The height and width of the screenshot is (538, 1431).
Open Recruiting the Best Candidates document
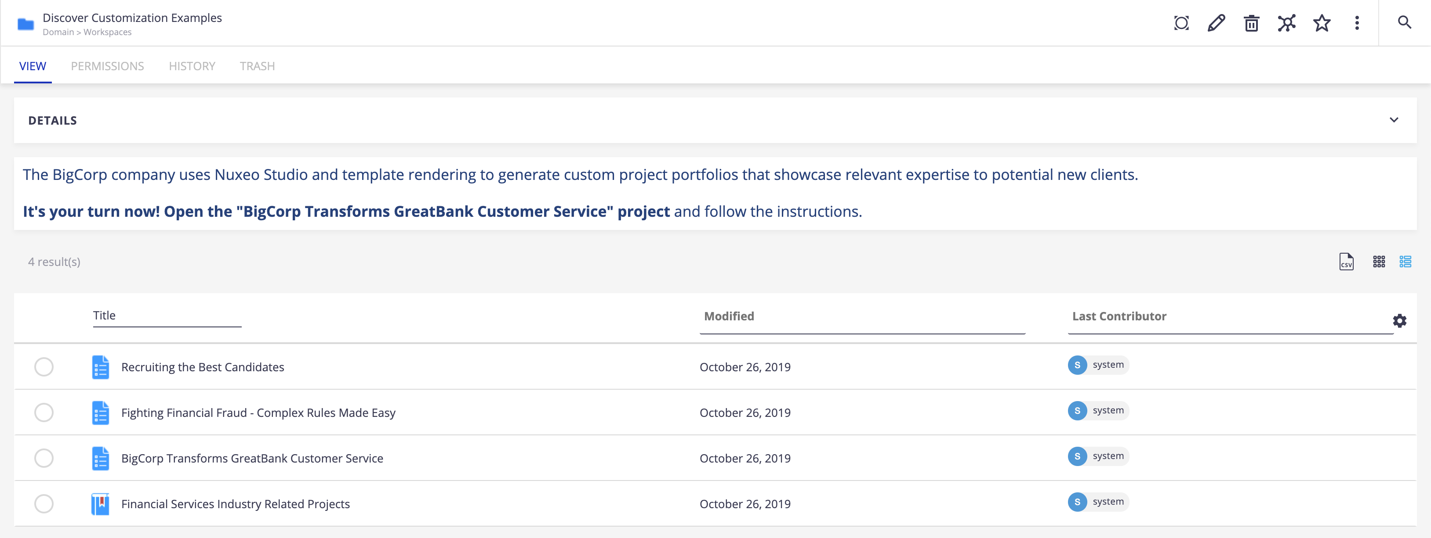click(x=203, y=367)
